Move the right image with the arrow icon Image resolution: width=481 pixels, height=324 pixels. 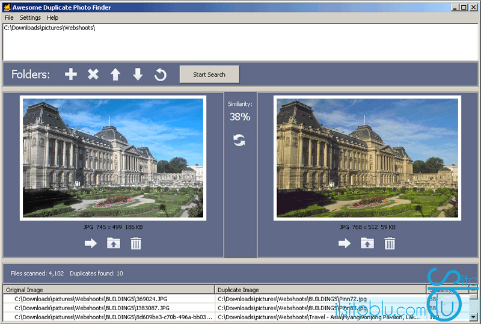tap(345, 243)
